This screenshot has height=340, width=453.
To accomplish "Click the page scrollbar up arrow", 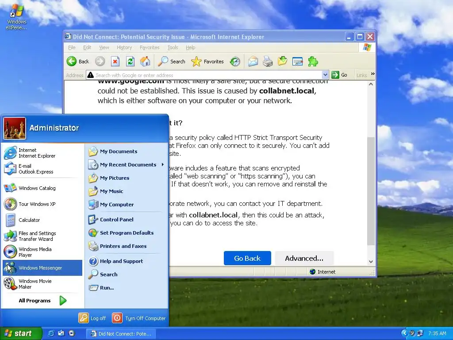I will [371, 84].
